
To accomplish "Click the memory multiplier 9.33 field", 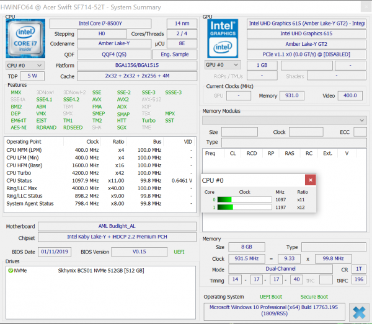I will 289,258.
